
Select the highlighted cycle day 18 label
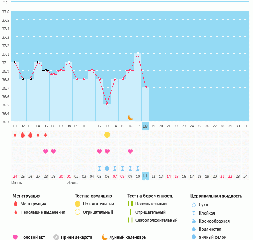click(x=145, y=126)
